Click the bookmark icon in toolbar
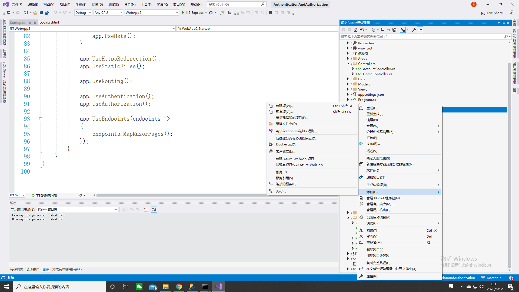Viewport: 519px width, 292px height. coord(270,13)
